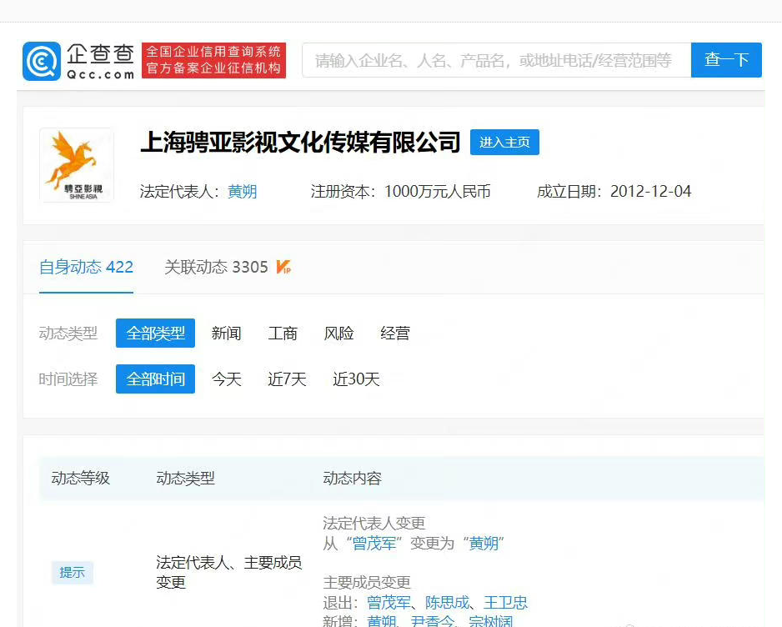Click the blue Qcc circular mark
This screenshot has width=782, height=627.
pos(40,60)
